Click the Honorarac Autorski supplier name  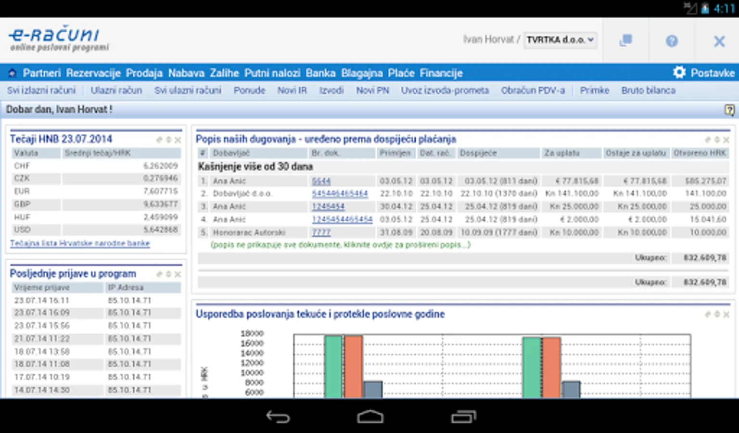coord(249,232)
